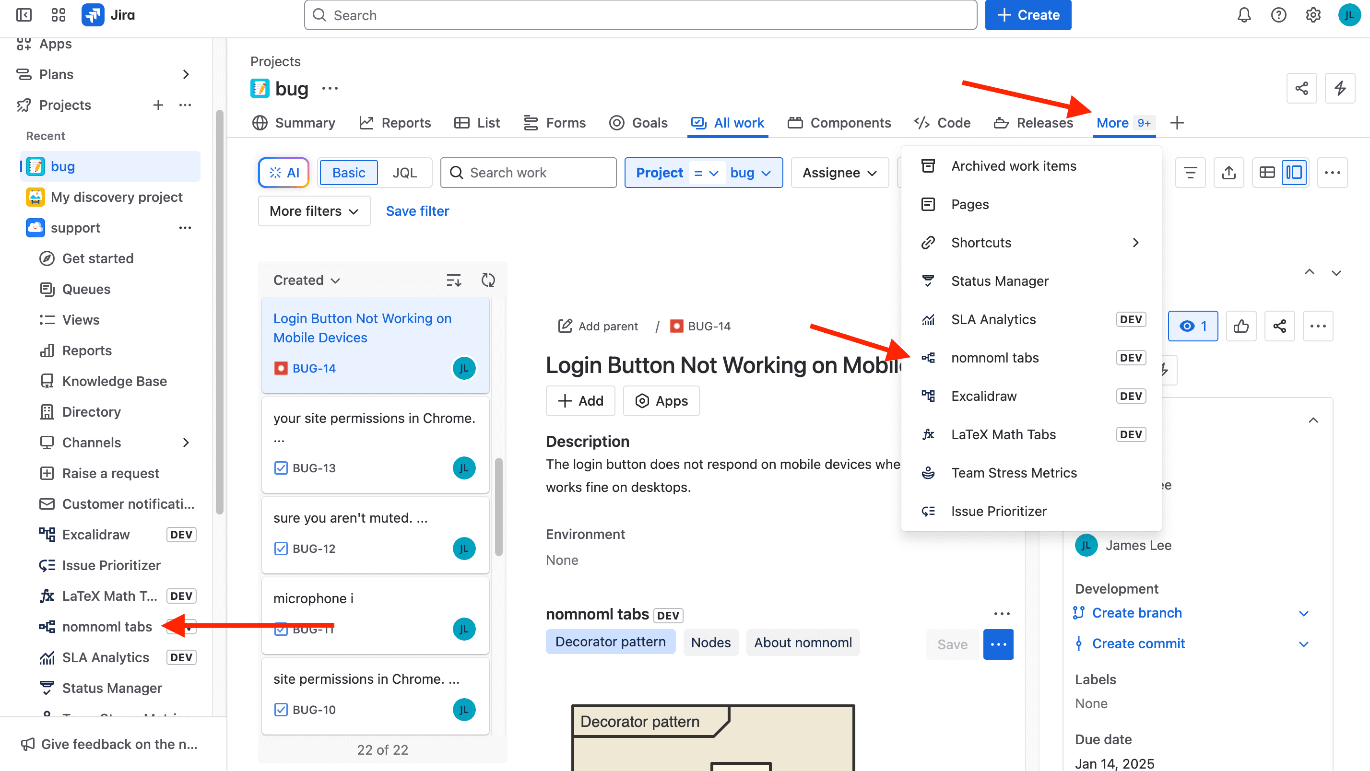Click the Create branch link
Viewport: 1370px width, 771px height.
1137,613
